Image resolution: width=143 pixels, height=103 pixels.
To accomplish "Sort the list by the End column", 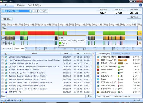I will pyautogui.click(x=77, y=54).
